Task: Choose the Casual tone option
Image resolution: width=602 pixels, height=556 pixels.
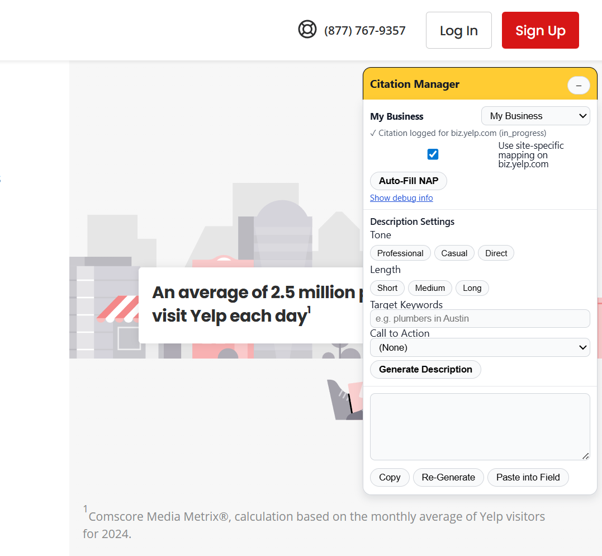Action: (x=454, y=253)
